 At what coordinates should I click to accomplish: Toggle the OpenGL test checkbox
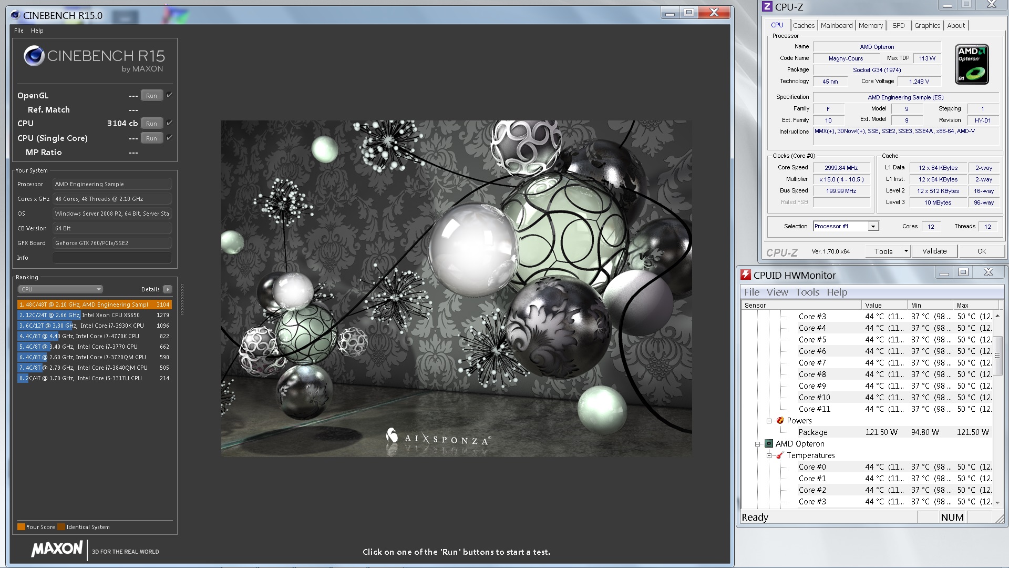[x=169, y=95]
